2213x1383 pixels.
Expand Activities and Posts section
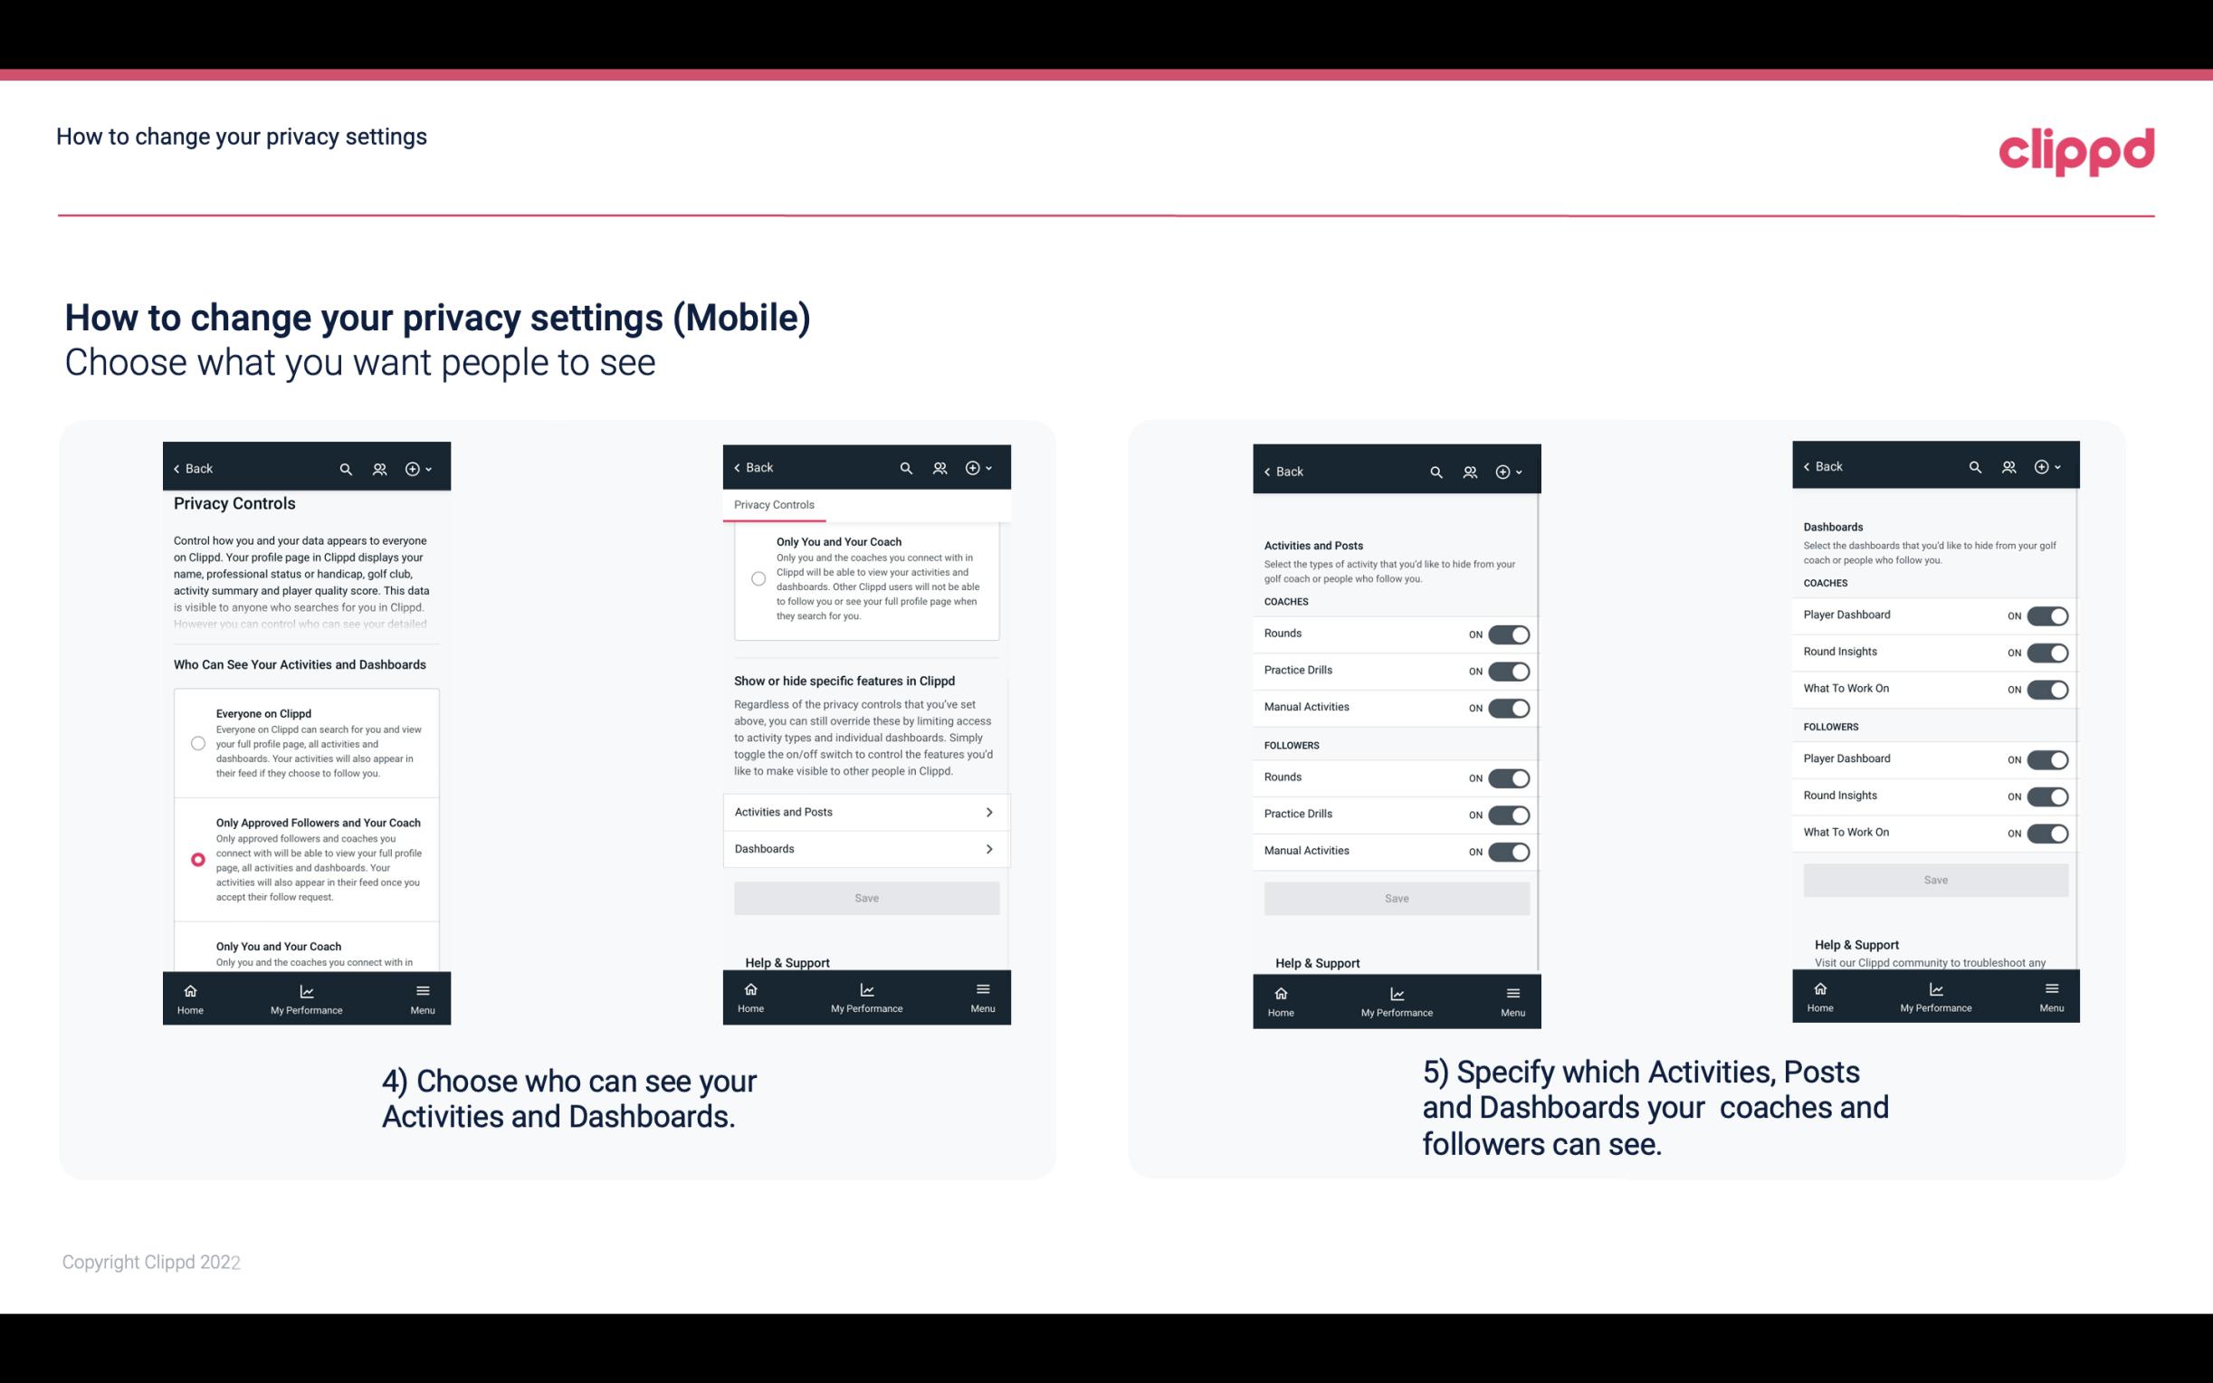865,811
